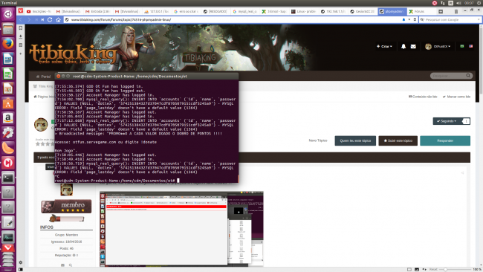Open the Notes side panel
483x272 pixels.
pyautogui.click(x=20, y=45)
